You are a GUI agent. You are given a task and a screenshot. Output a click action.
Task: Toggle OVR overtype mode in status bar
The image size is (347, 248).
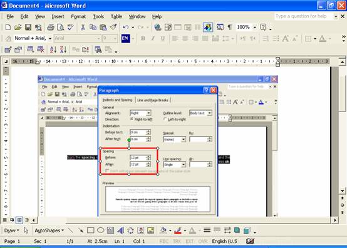pos(203,241)
